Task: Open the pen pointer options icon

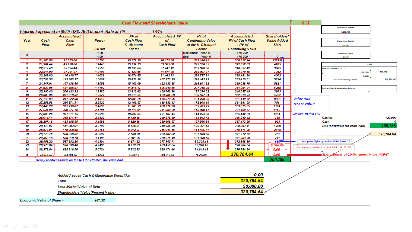Action: 15,226
